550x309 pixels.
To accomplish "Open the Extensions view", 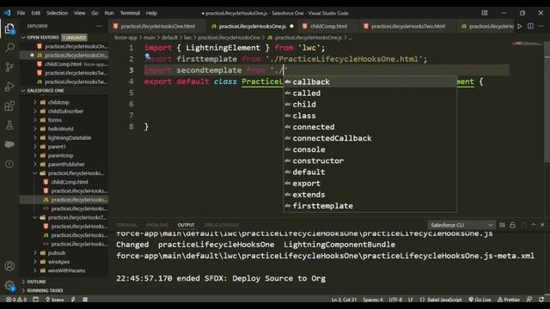I will [x=9, y=106].
